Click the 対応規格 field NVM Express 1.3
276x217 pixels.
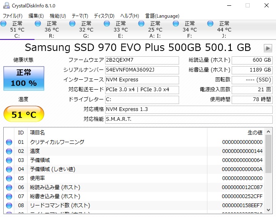tap(189, 110)
